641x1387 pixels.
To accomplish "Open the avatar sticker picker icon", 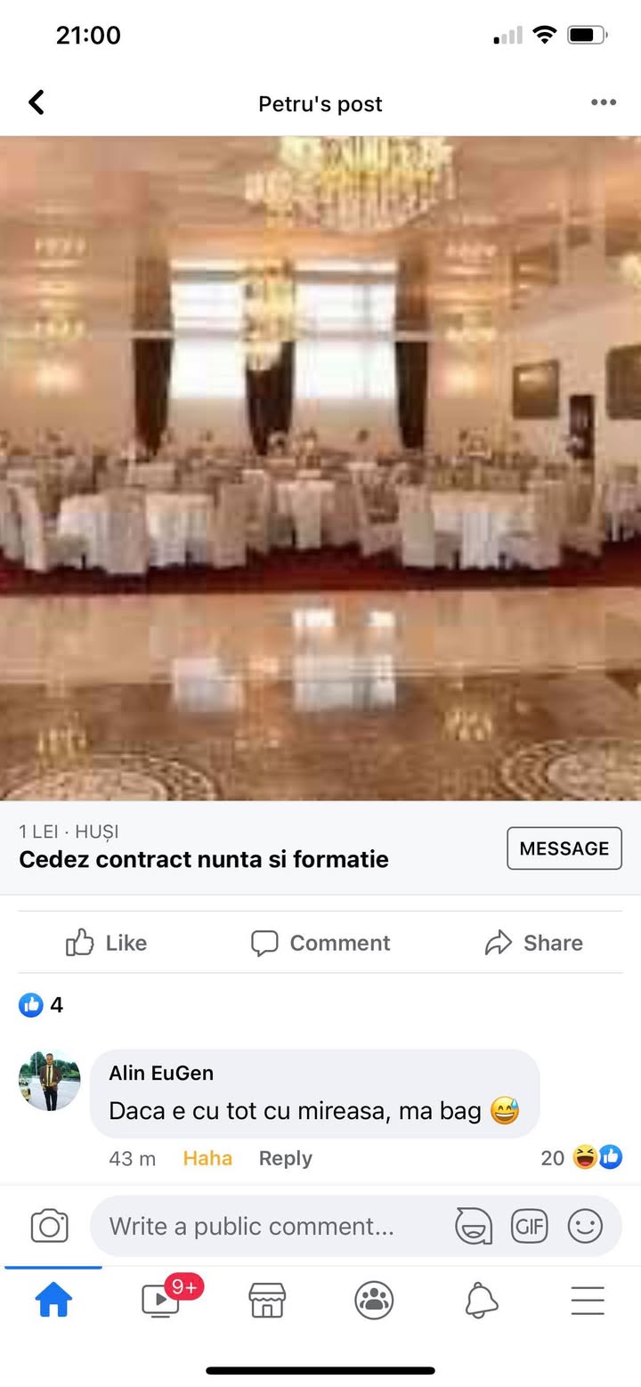I will [x=474, y=1226].
